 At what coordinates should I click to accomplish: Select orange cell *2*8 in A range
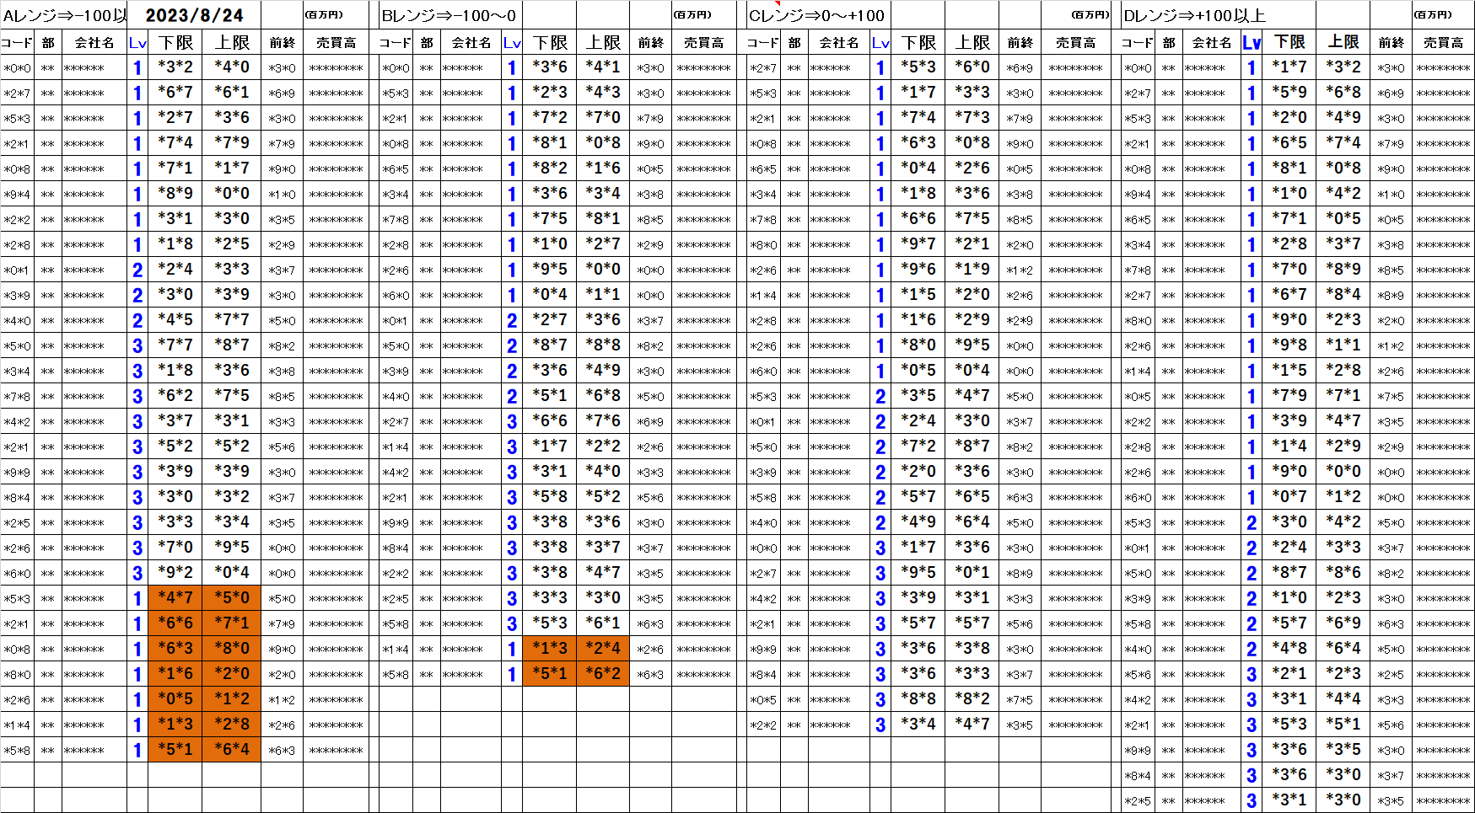tap(231, 725)
